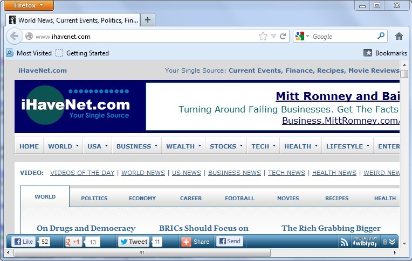412x261 pixels.
Task: Click the search magnifier in Google box
Action: 381,36
